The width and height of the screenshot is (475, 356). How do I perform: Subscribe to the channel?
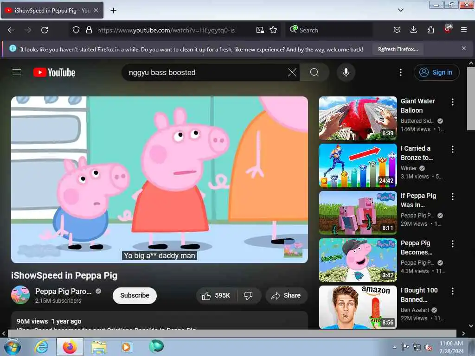coord(135,295)
